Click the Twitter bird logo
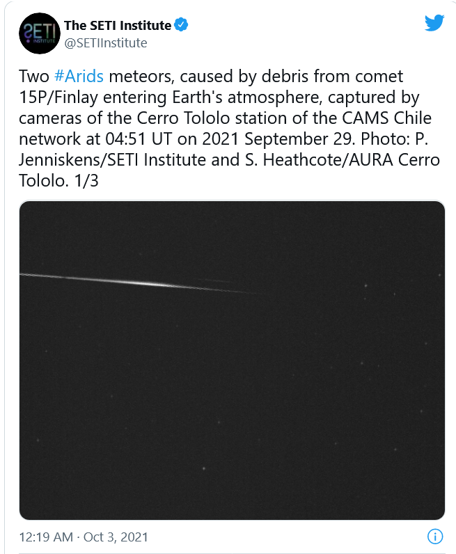456x554 pixels. coord(434,24)
